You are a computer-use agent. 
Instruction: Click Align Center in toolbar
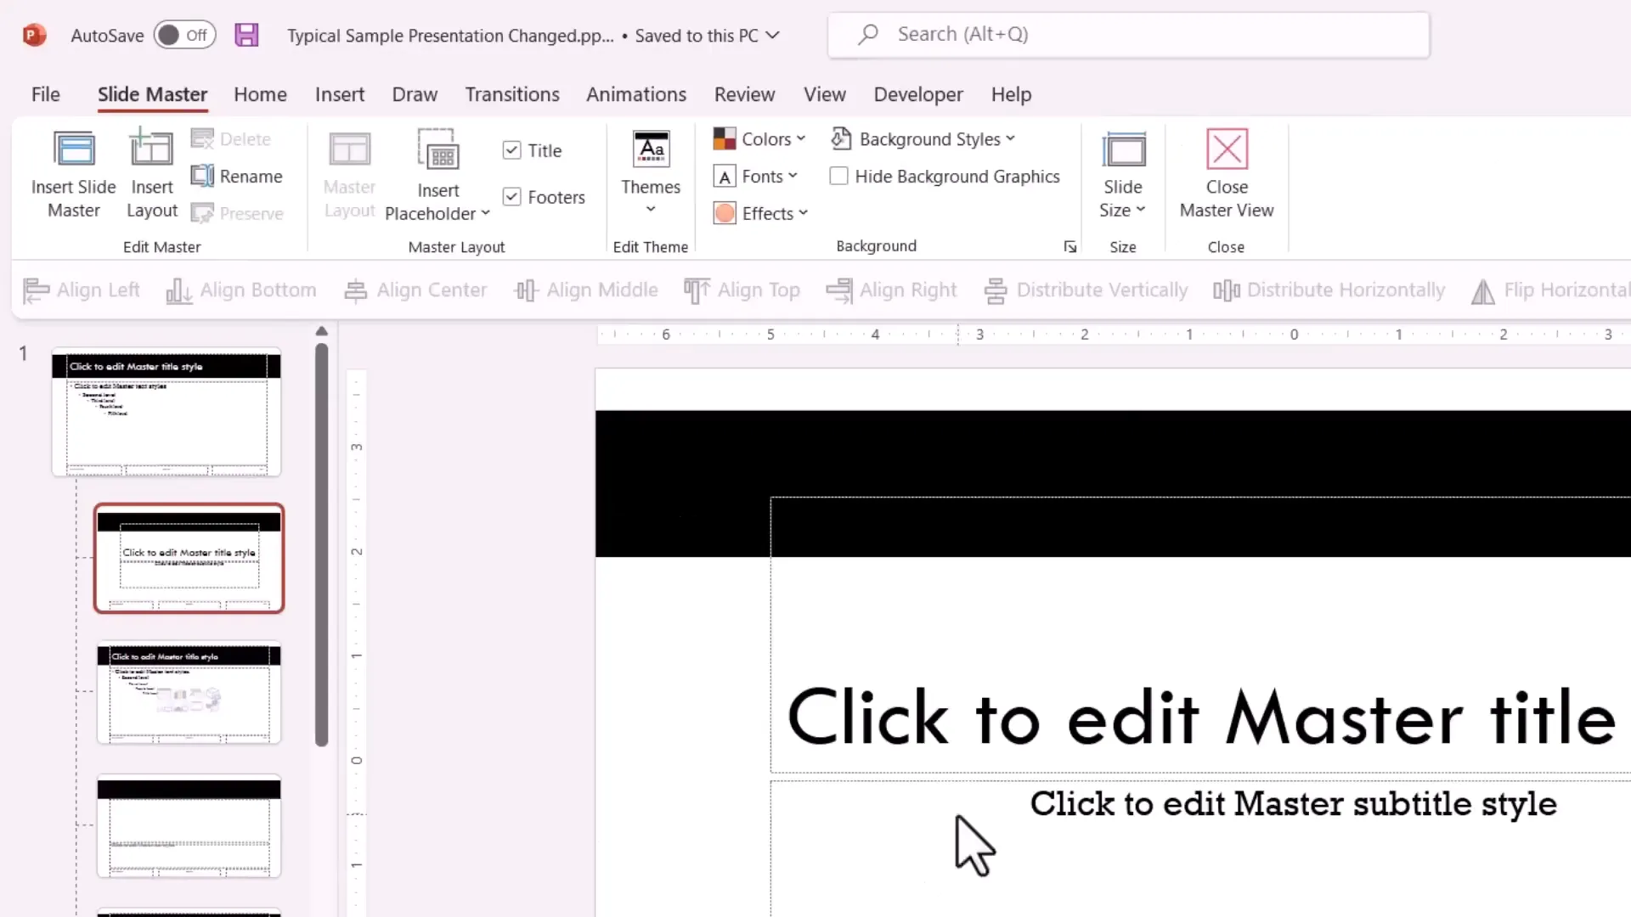pyautogui.click(x=415, y=290)
